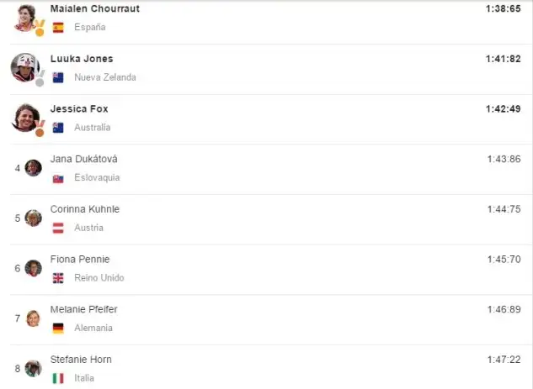Viewport: 533px width, 389px height.
Task: Select Fiona Pennie's name
Action: pos(80,259)
